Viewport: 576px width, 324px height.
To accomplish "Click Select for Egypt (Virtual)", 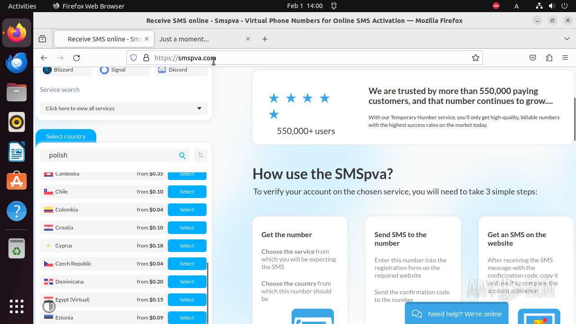I will (x=187, y=300).
